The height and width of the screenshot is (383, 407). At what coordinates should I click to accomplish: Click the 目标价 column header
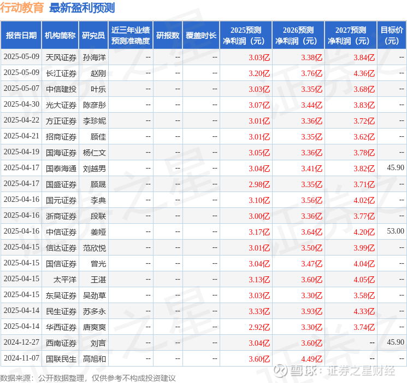(x=392, y=36)
